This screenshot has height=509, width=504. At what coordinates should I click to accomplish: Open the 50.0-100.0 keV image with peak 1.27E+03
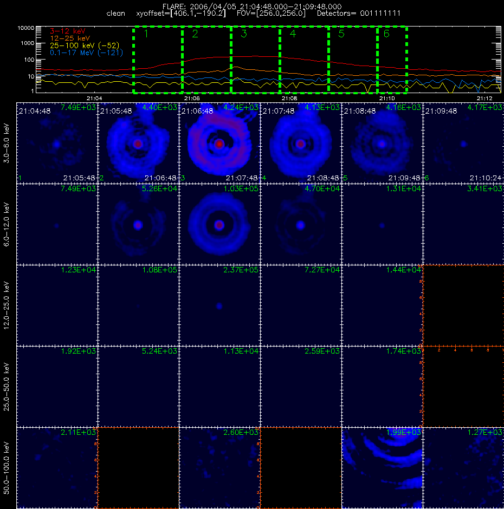click(x=464, y=468)
